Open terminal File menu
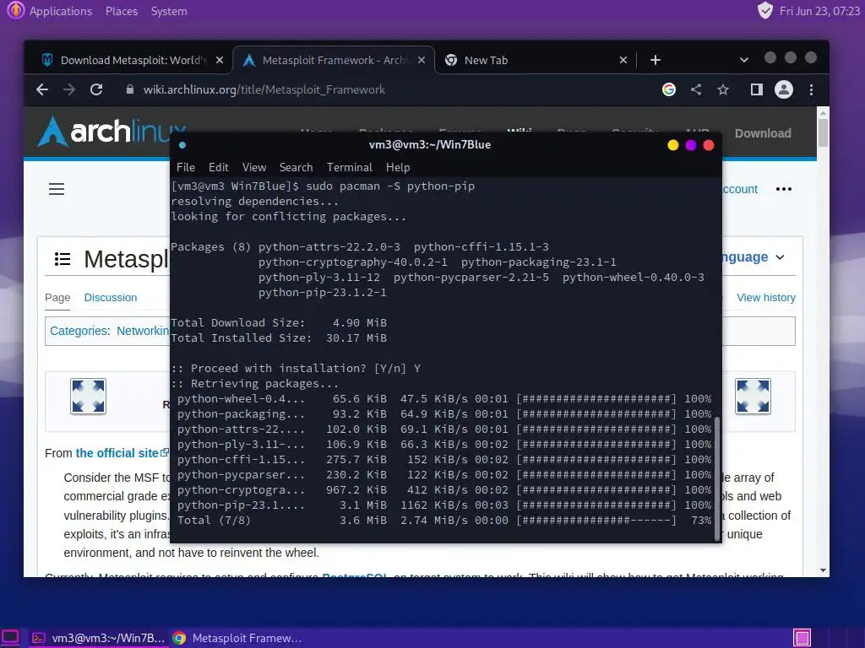The width and height of the screenshot is (865, 648). coord(185,168)
